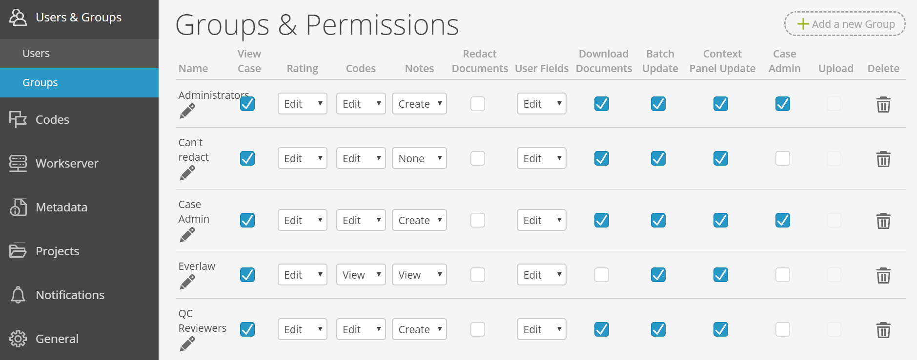The image size is (917, 360).
Task: Click the Workserver server icon
Action: pyautogui.click(x=18, y=163)
